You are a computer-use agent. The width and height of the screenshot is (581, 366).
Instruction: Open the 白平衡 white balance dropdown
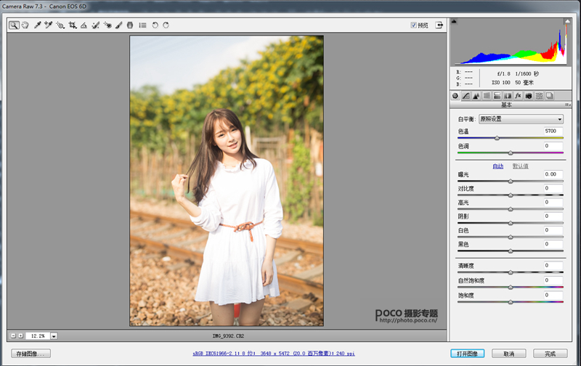[x=521, y=119]
